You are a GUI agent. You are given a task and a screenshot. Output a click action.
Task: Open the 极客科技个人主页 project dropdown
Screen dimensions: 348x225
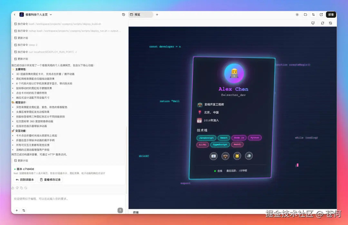51,15
